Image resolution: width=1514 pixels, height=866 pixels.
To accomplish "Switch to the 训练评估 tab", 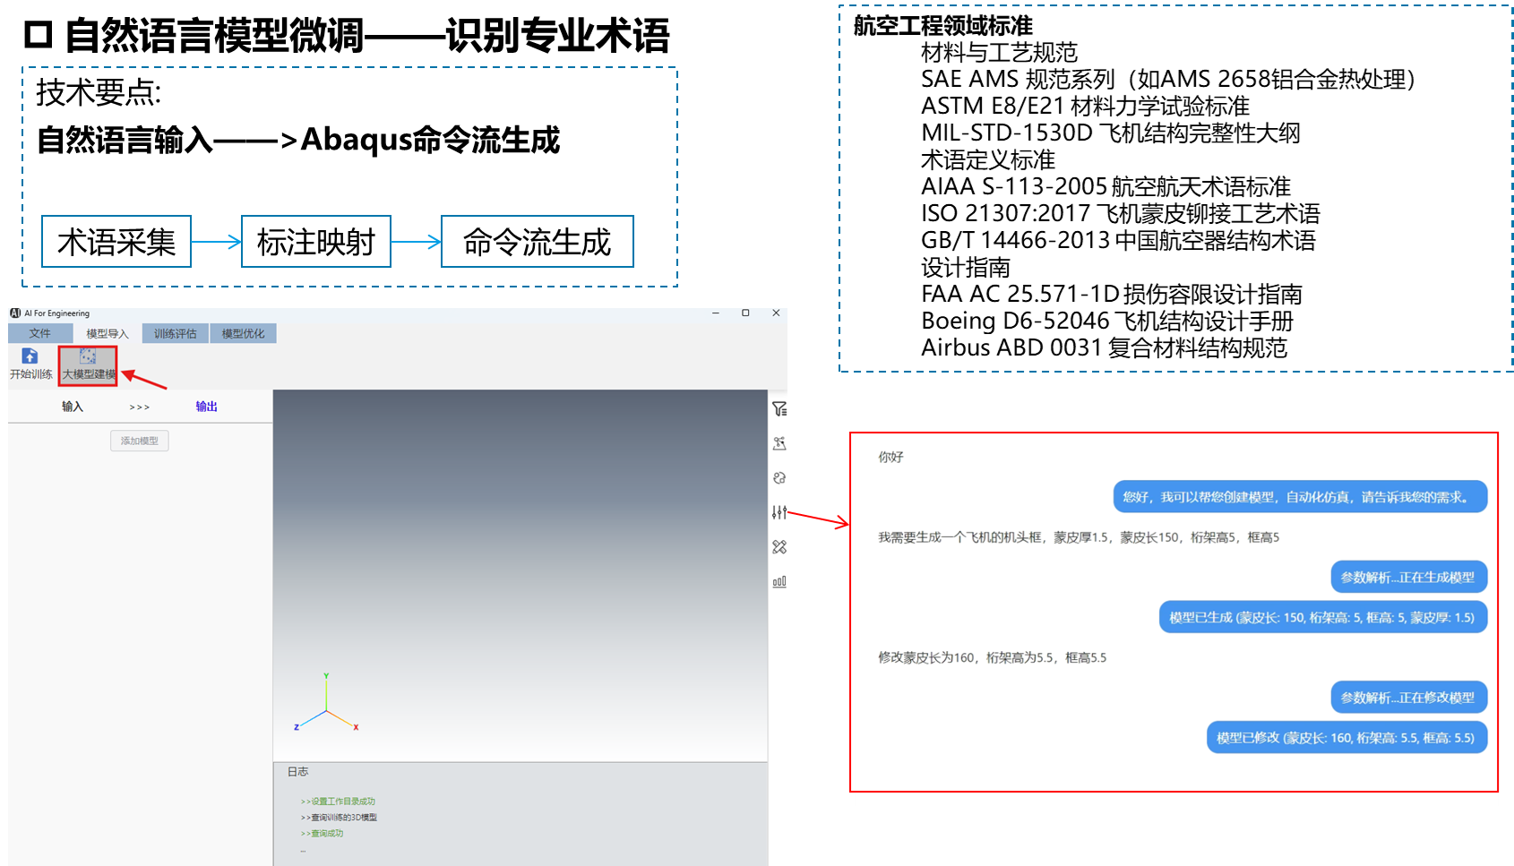I will click(x=175, y=333).
